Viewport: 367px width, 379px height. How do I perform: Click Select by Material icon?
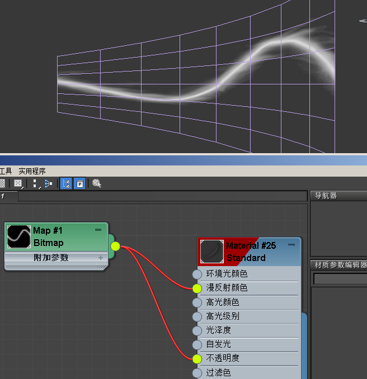(97, 183)
